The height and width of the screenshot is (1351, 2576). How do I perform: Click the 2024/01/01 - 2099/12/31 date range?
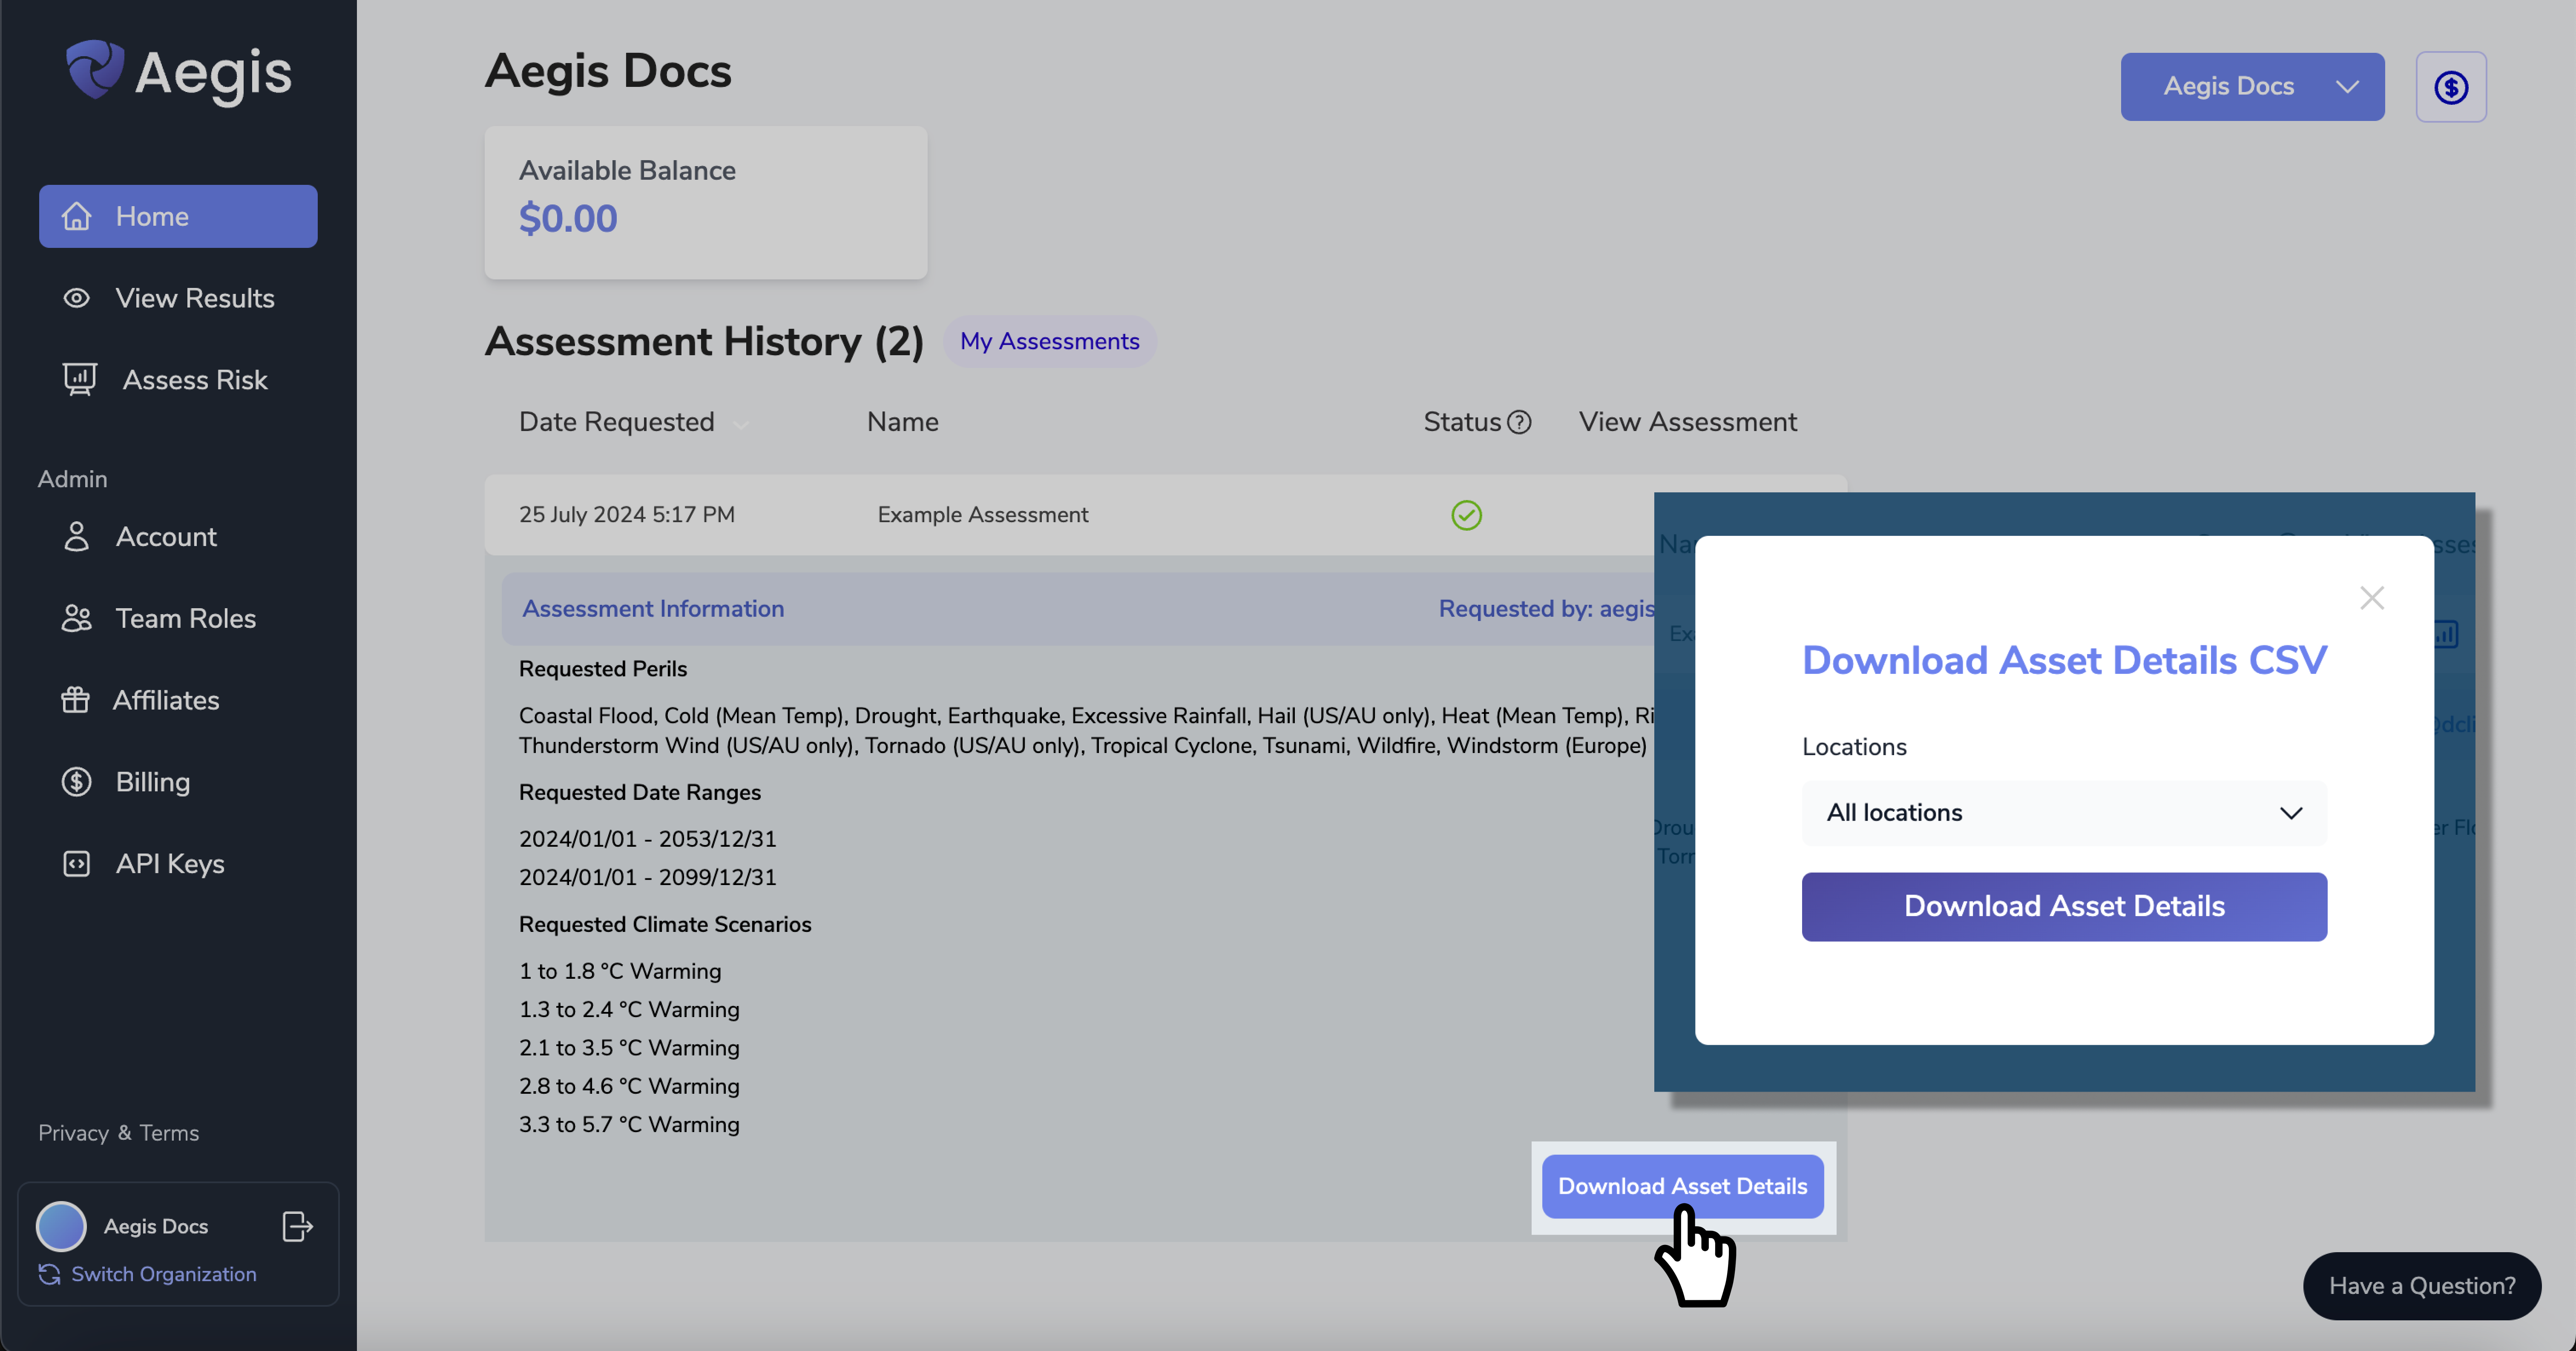648,877
